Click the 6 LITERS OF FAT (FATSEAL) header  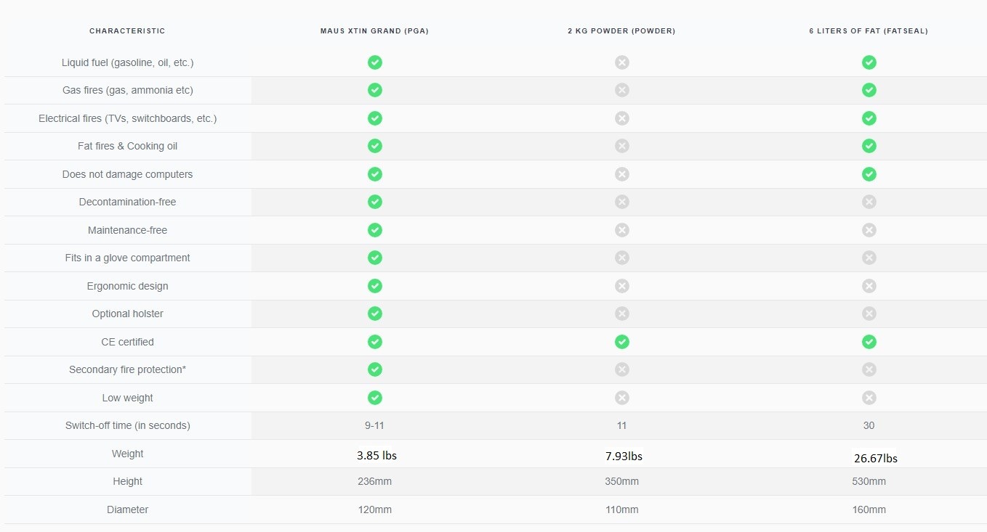[869, 31]
